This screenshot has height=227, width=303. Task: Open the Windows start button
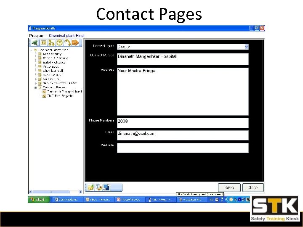click(x=39, y=200)
